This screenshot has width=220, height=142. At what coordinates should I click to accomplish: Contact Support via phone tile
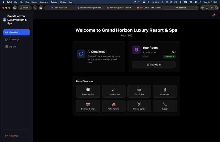pyautogui.click(x=165, y=106)
